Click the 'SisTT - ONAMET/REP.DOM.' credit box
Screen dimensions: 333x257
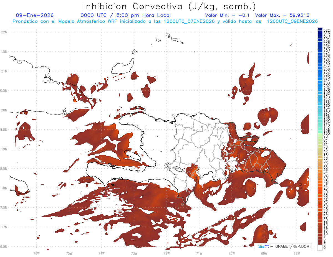[x=283, y=246]
